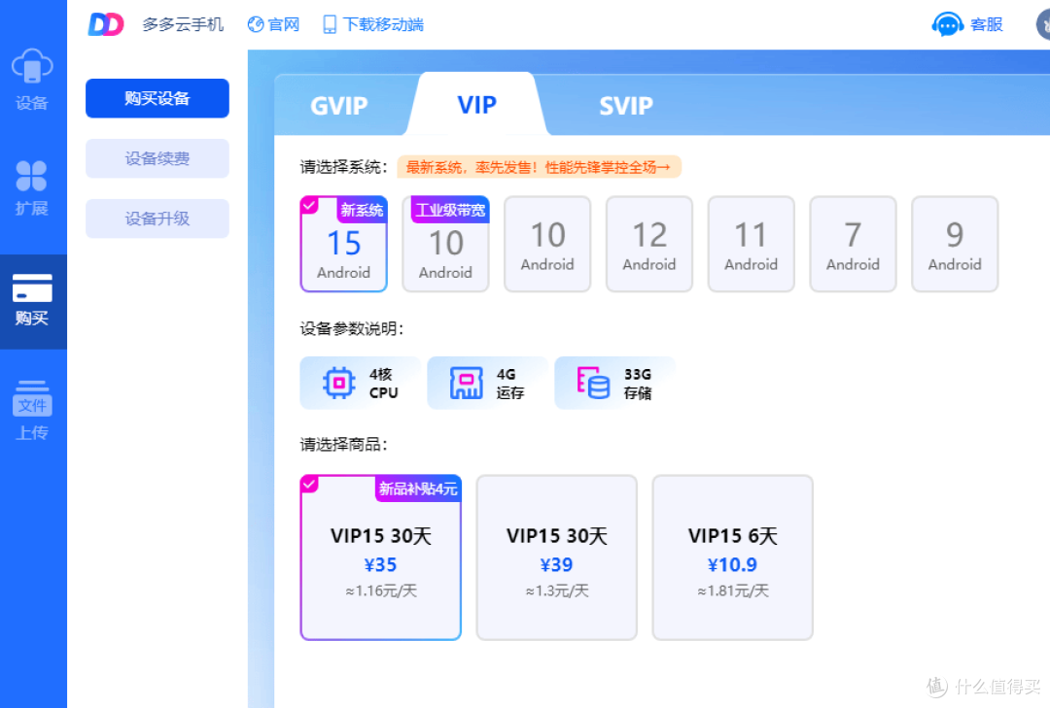The height and width of the screenshot is (708, 1050).
Task: Click the 设备参数说明 label
Action: (x=352, y=328)
